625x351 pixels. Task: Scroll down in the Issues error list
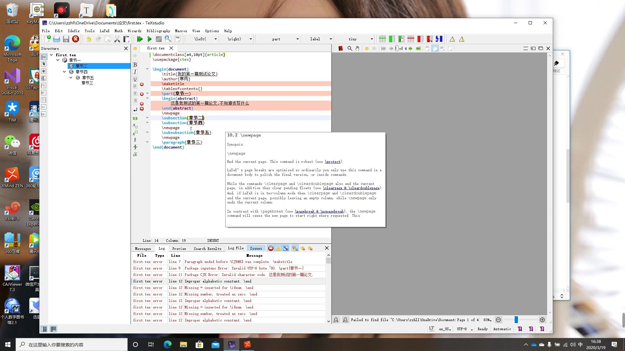tap(328, 320)
